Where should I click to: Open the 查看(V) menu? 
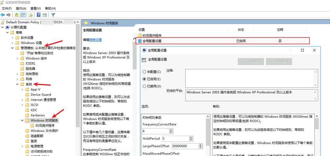pos(36,8)
